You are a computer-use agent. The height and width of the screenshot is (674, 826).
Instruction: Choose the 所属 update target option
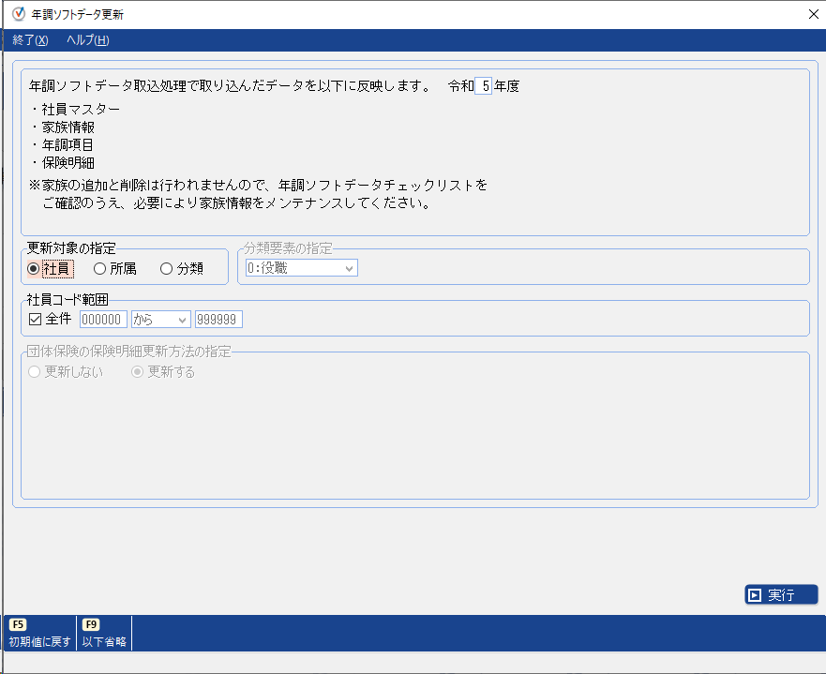pos(100,269)
